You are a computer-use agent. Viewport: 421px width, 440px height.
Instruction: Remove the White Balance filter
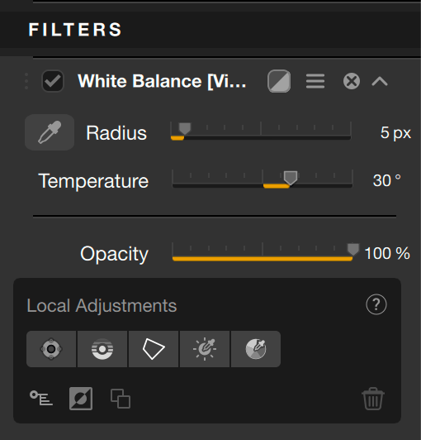(x=352, y=81)
